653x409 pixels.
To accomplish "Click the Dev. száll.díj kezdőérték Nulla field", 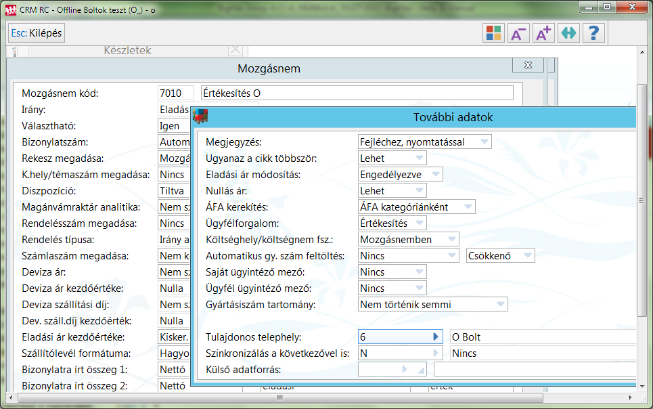I will 174,320.
